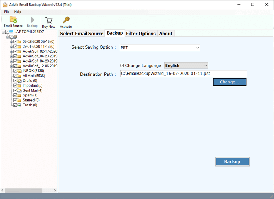Expand the 29-01-2020 11-13 folder node
This screenshot has width=274, height=199.
tap(11, 47)
